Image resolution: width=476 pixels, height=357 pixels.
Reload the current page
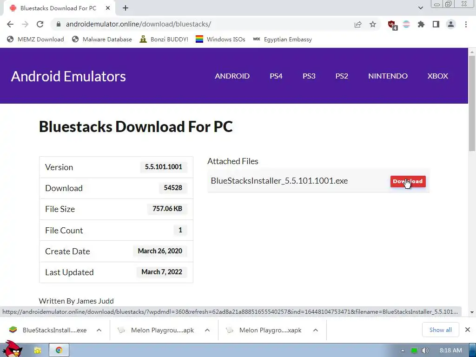tap(40, 24)
